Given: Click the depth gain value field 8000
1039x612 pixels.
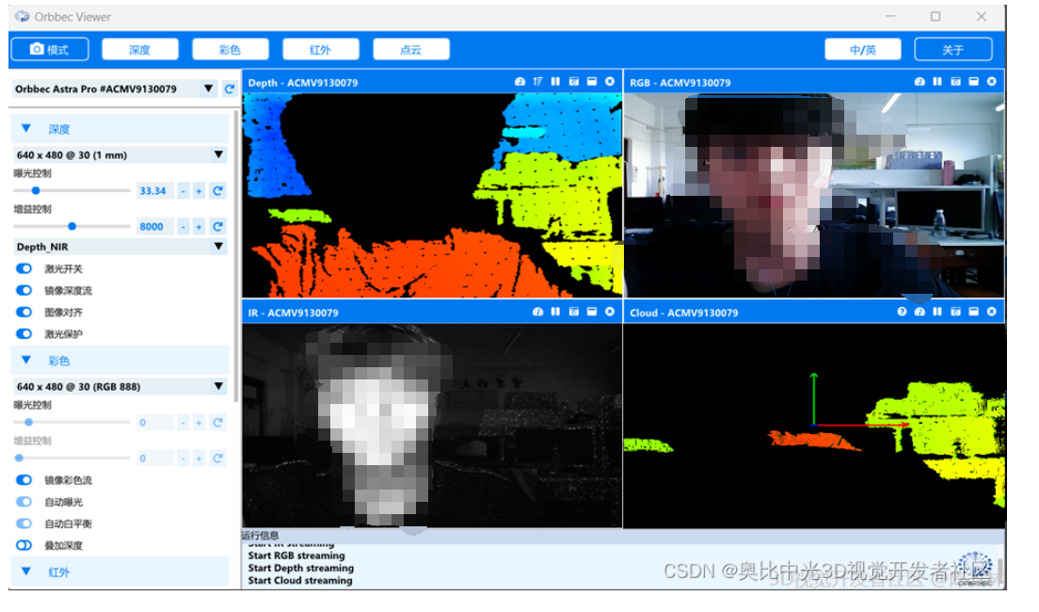Looking at the screenshot, I should [x=155, y=227].
